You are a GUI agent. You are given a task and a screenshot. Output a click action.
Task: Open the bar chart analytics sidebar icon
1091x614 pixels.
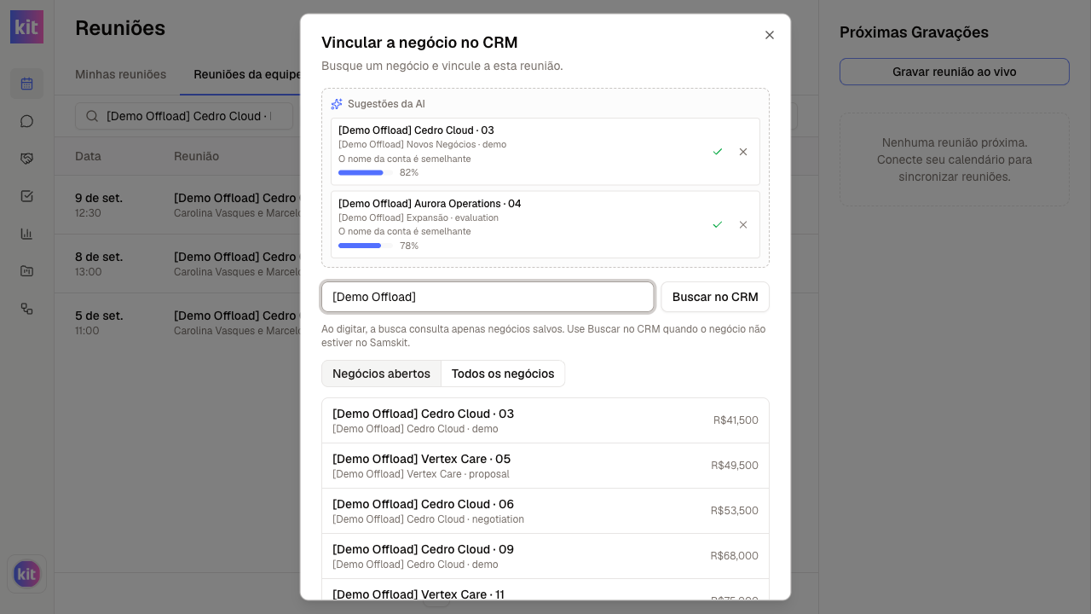pyautogui.click(x=26, y=234)
